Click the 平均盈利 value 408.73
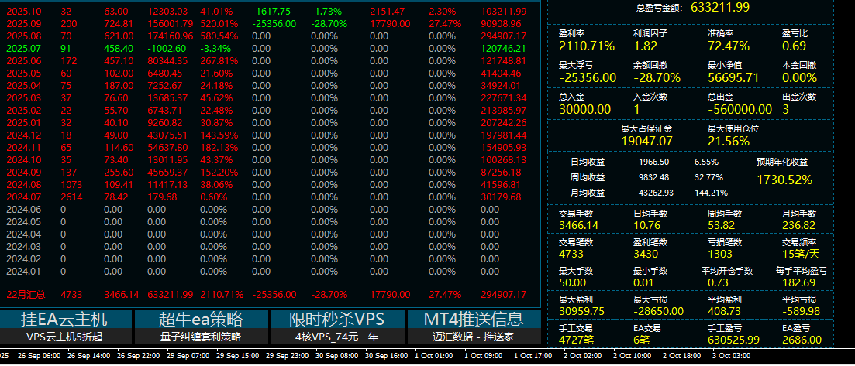Screen dimensions: 855x366 pyautogui.click(x=725, y=311)
